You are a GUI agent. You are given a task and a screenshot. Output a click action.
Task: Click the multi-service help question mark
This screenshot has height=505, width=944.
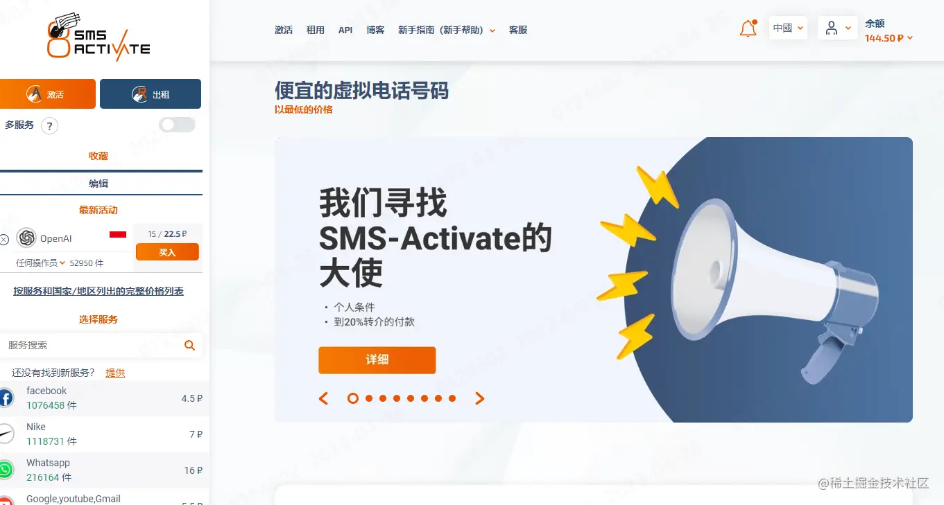point(49,125)
